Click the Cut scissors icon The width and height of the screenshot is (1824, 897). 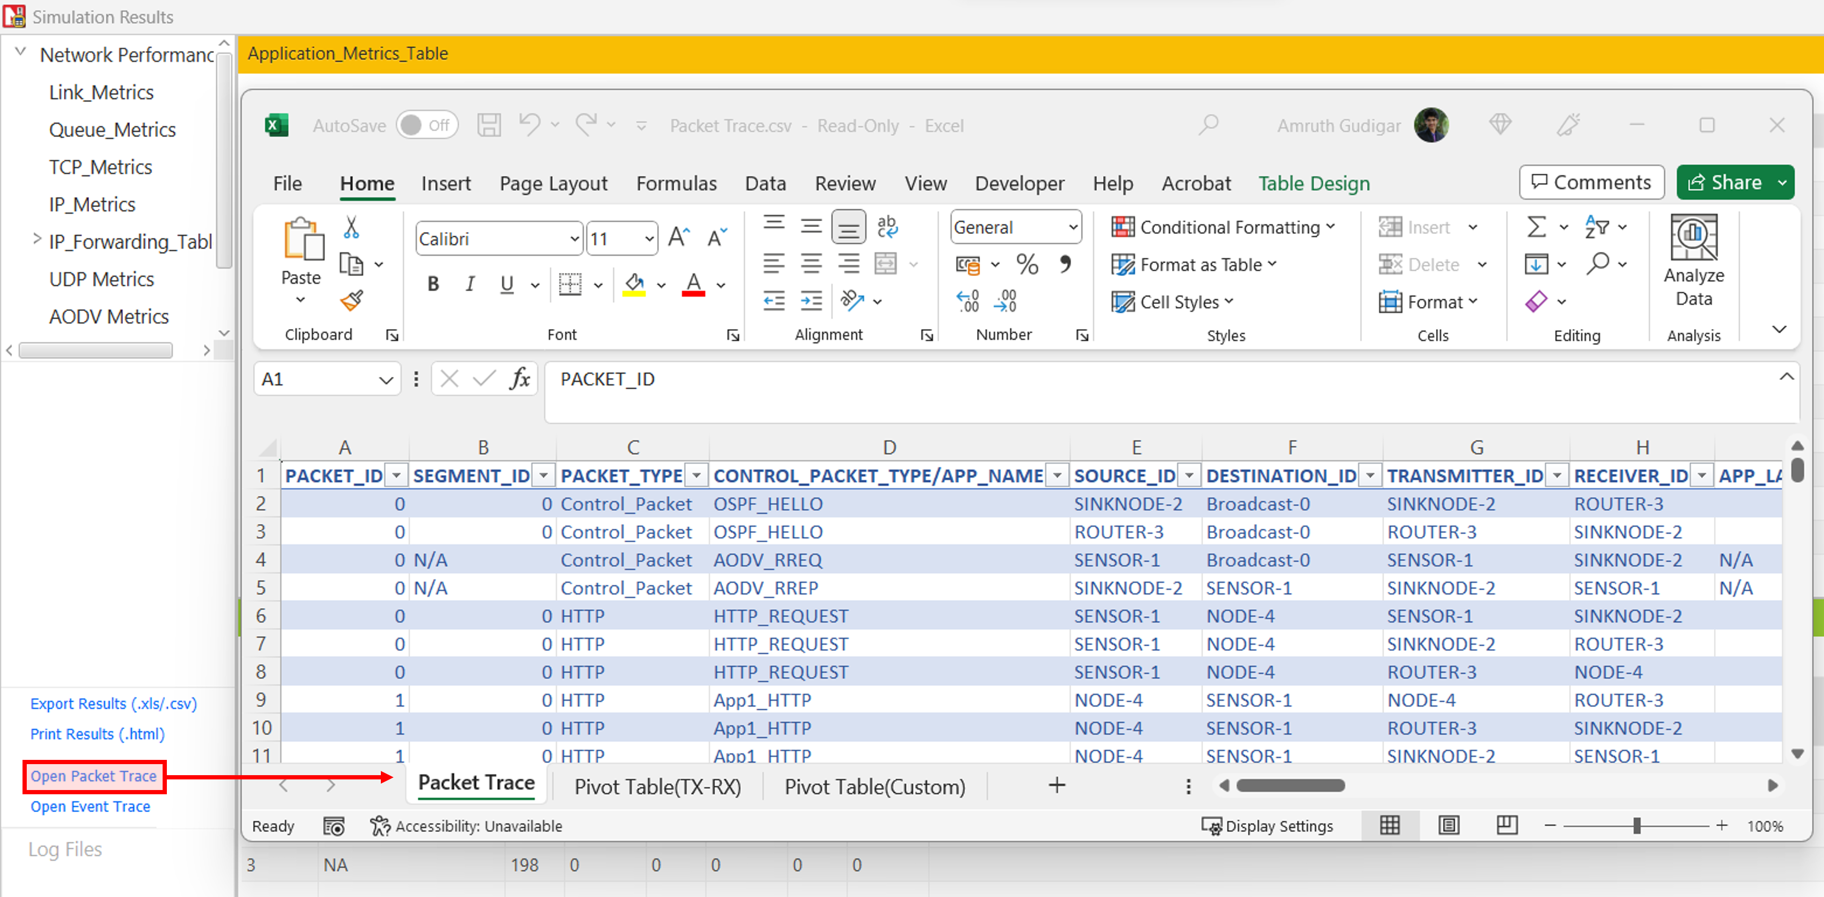point(351,228)
